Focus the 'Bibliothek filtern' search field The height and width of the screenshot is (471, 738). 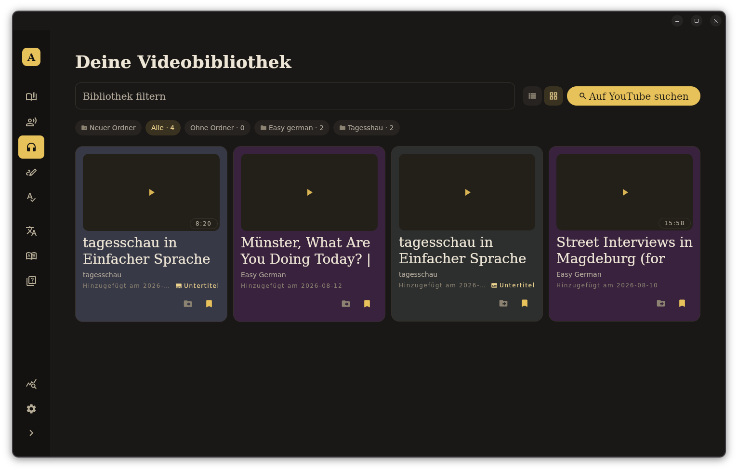pos(295,96)
